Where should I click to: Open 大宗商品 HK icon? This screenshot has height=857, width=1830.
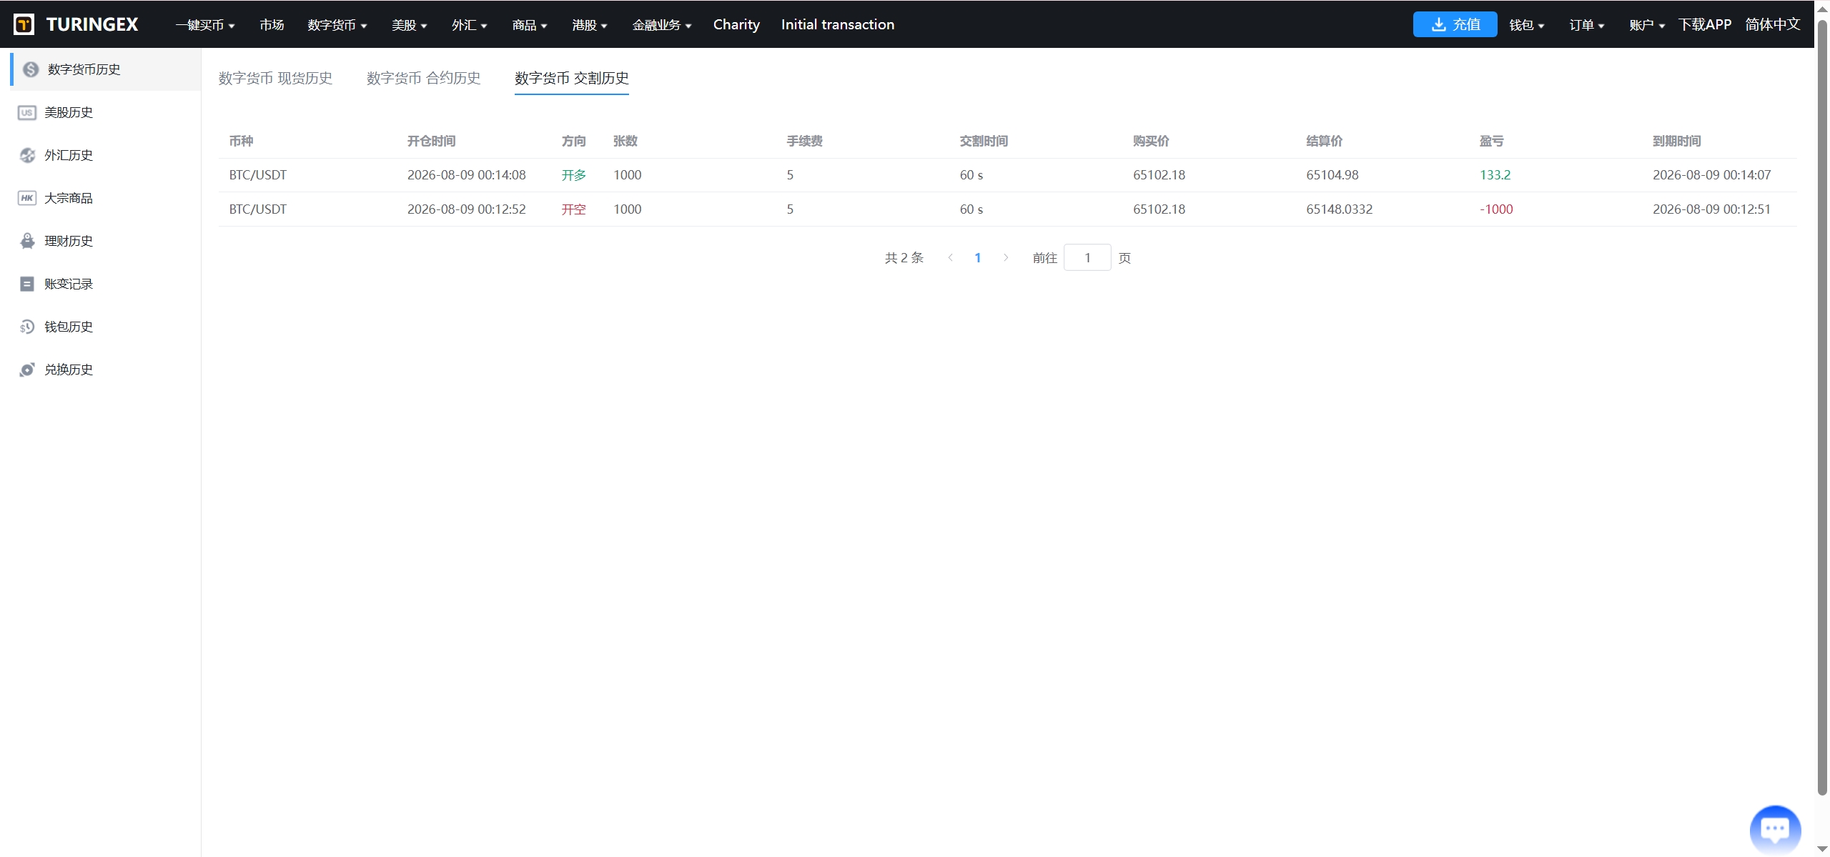click(27, 198)
